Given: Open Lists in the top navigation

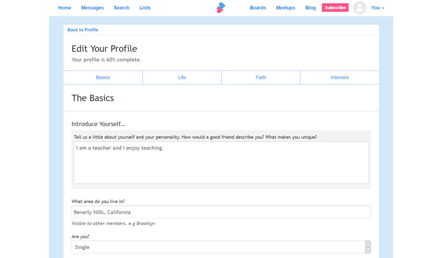Looking at the screenshot, I should point(145,8).
